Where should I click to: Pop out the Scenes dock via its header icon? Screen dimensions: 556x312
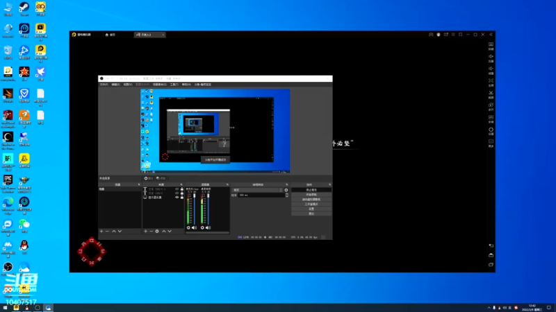click(x=139, y=184)
